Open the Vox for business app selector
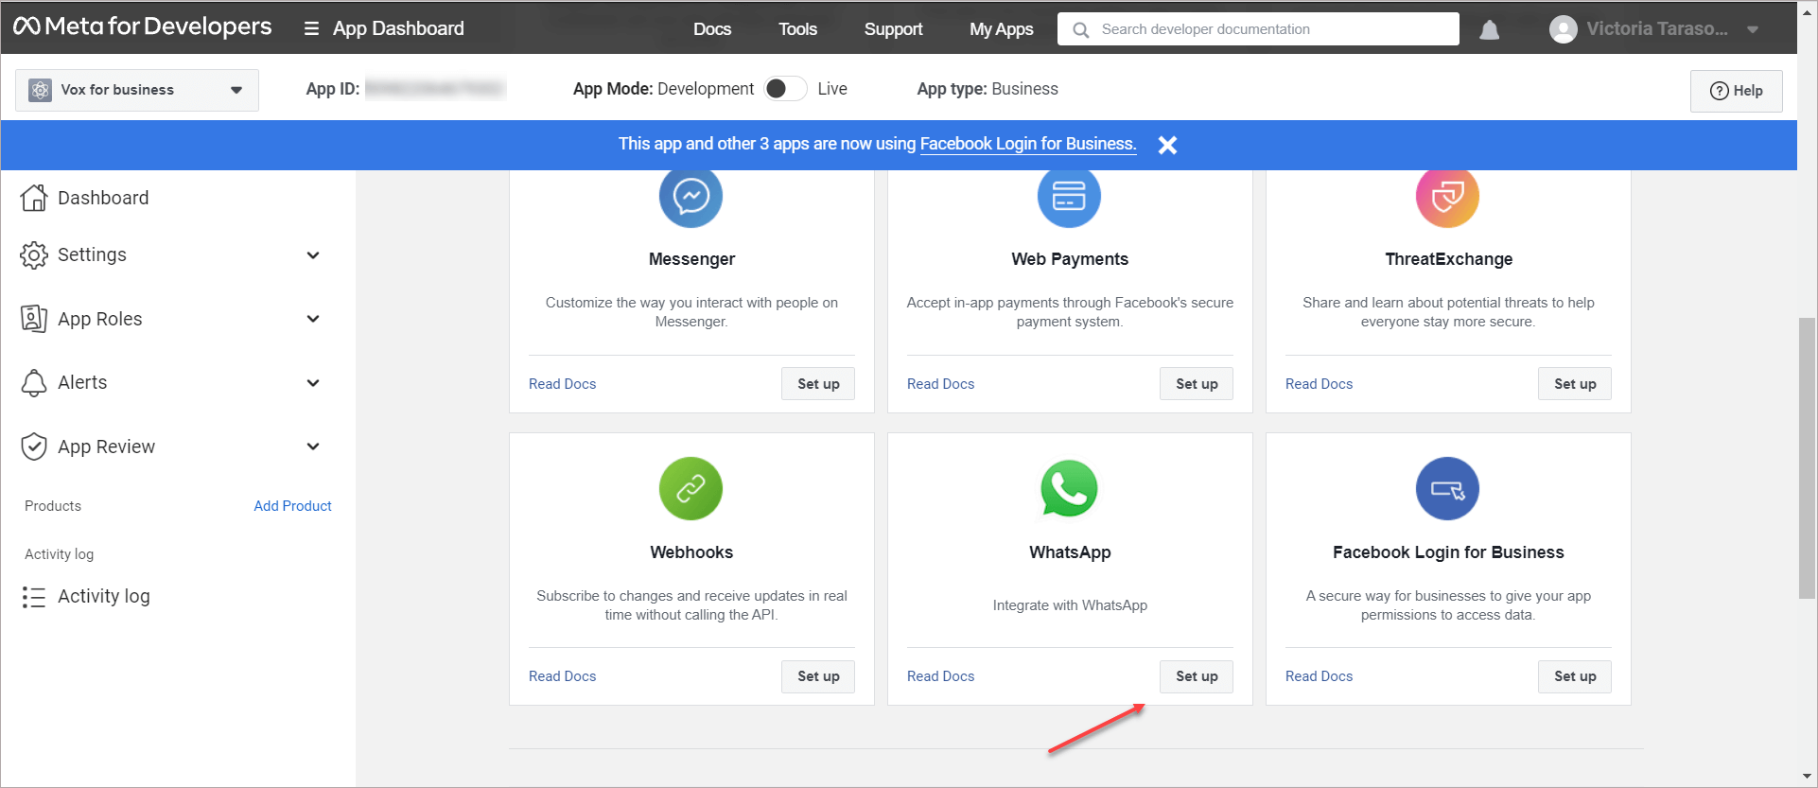 click(x=137, y=90)
